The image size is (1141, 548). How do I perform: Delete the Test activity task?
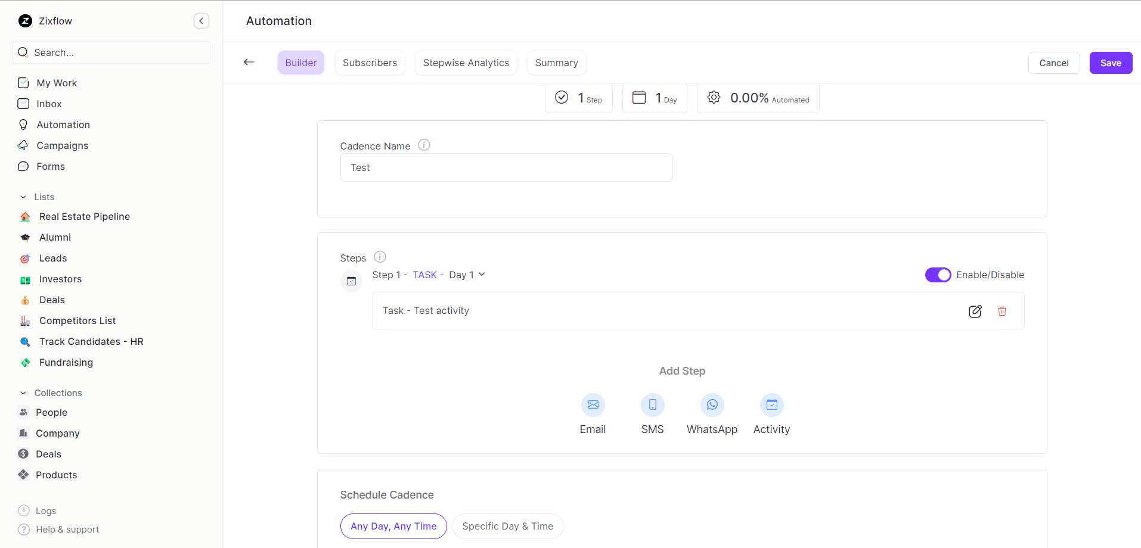click(1002, 310)
